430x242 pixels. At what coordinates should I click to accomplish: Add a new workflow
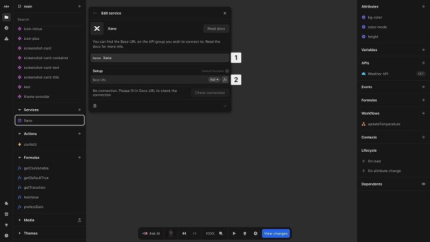[424, 113]
